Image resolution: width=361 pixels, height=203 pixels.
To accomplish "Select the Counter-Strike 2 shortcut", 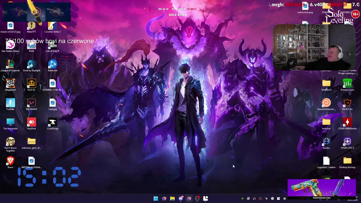I will point(52,28).
